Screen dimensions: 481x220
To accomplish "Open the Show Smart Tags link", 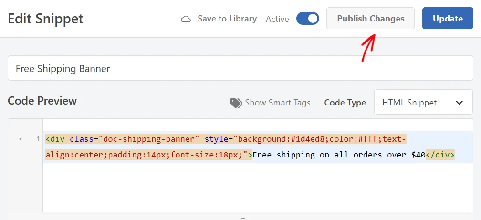I will pos(278,103).
